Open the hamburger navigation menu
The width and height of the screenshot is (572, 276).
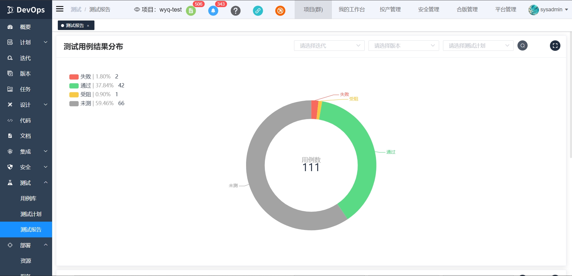click(60, 9)
